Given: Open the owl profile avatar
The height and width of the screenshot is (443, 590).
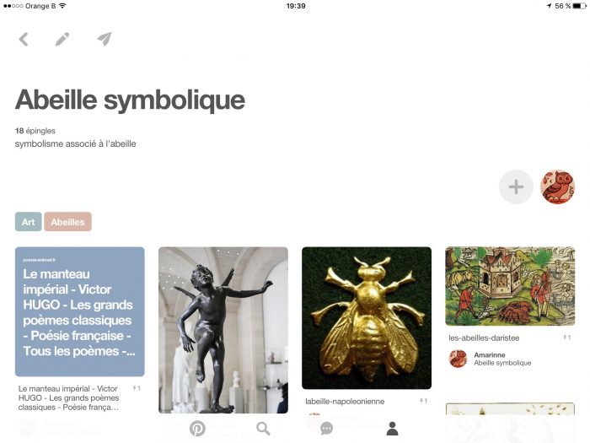Looking at the screenshot, I should [558, 186].
